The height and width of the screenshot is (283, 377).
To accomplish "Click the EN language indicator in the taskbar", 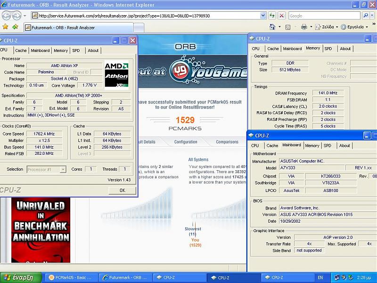I will click(320, 277).
